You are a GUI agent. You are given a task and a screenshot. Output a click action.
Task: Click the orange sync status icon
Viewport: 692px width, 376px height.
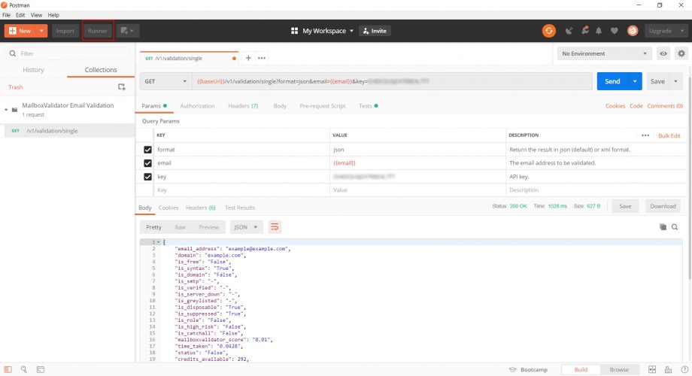pos(549,31)
